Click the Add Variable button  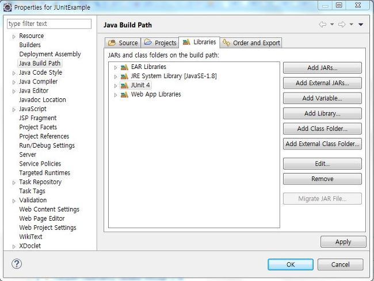(322, 98)
